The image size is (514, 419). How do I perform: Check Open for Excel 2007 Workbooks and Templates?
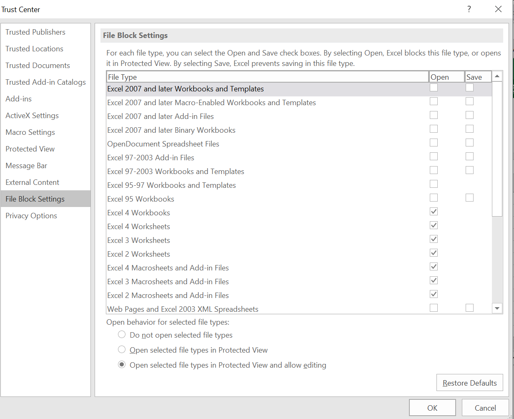[x=434, y=88]
